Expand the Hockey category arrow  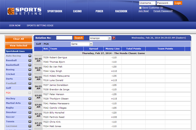(30, 99)
